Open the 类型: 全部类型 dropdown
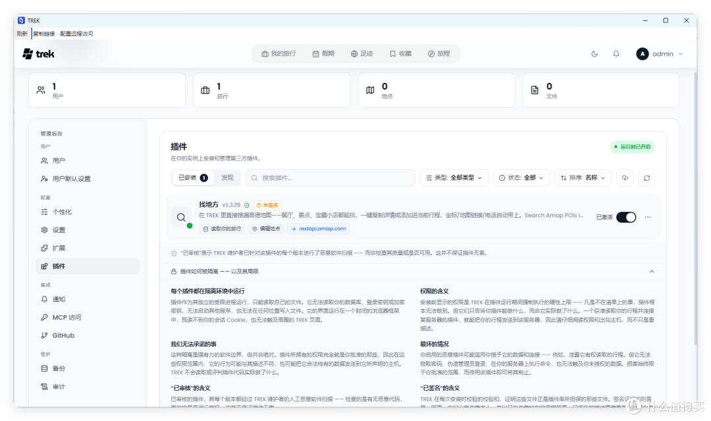This screenshot has width=711, height=421. [454, 178]
